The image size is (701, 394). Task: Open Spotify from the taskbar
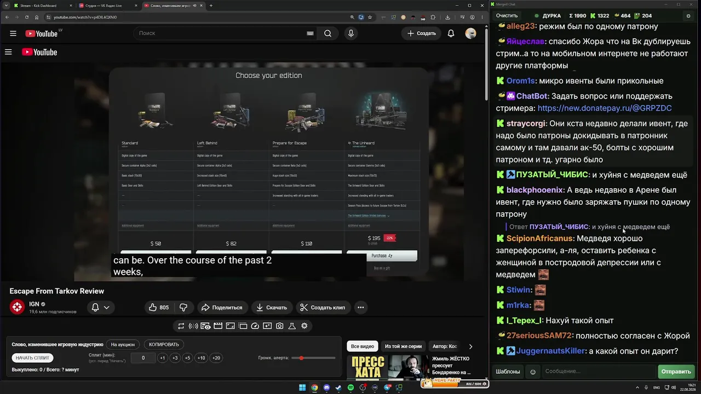pyautogui.click(x=350, y=388)
